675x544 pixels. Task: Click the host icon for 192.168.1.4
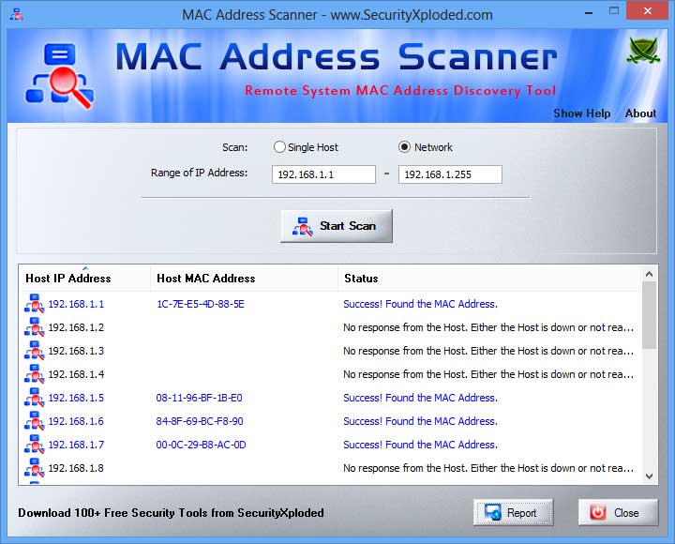click(x=35, y=374)
